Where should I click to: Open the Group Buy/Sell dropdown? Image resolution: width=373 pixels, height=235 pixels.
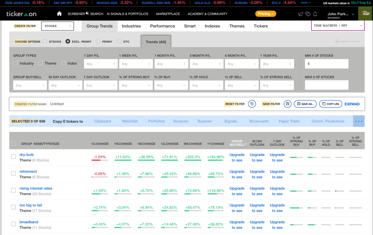click(x=30, y=85)
